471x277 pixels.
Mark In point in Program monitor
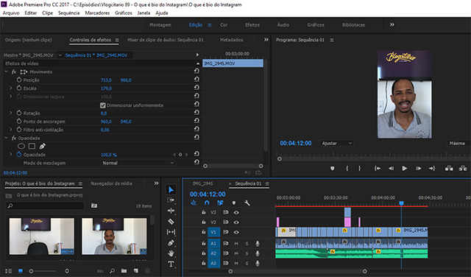(347, 169)
